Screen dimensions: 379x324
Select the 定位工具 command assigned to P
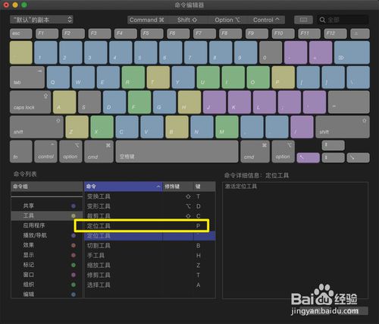coord(150,226)
